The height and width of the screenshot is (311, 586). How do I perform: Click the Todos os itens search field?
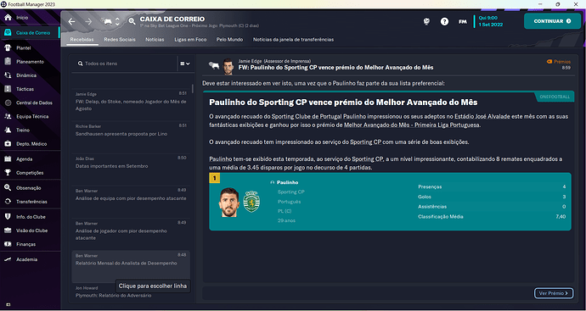coord(125,64)
